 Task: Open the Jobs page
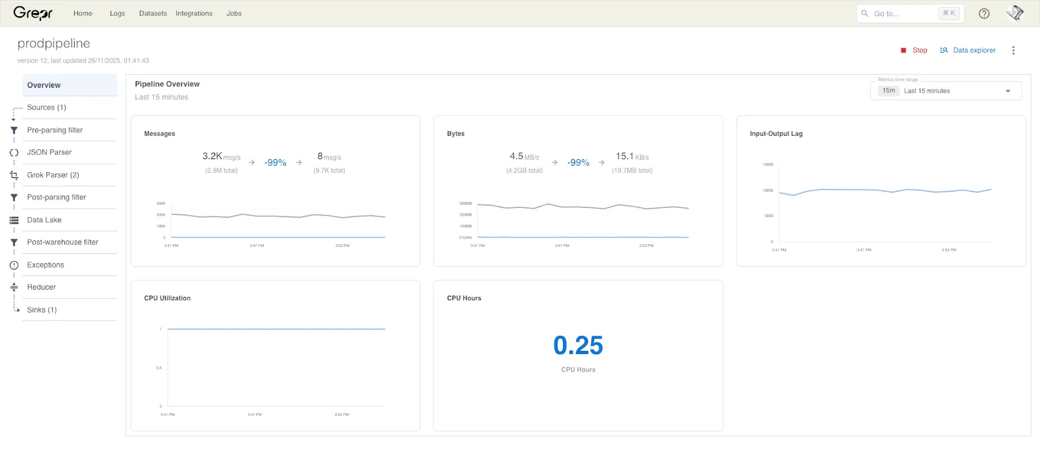(234, 14)
